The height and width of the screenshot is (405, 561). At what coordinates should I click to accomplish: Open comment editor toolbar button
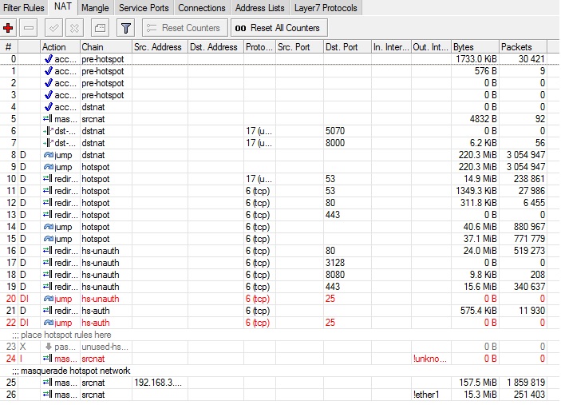coord(100,28)
